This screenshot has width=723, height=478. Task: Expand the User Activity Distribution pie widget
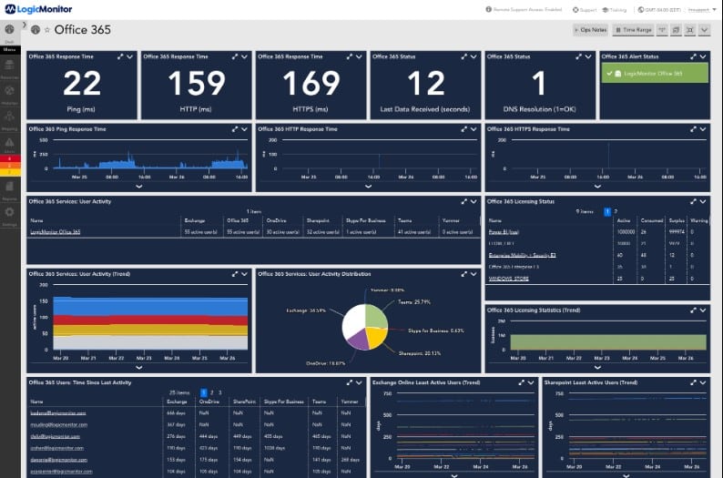click(x=464, y=274)
